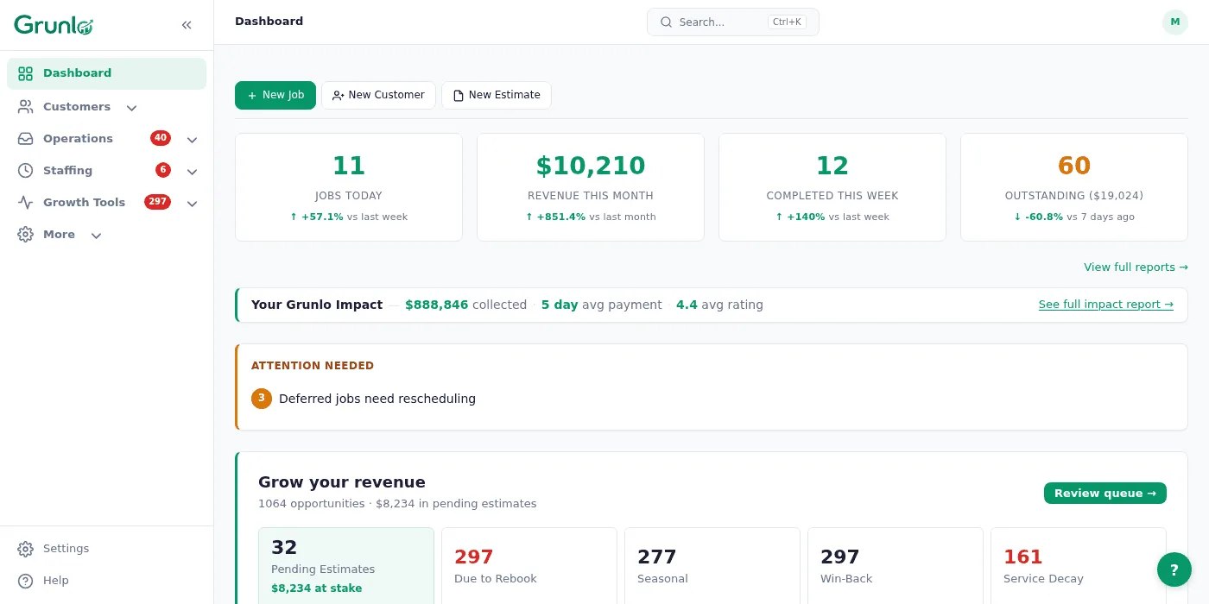Viewport: 1209px width, 604px height.
Task: Select the Seasonal tile
Action: (712, 566)
